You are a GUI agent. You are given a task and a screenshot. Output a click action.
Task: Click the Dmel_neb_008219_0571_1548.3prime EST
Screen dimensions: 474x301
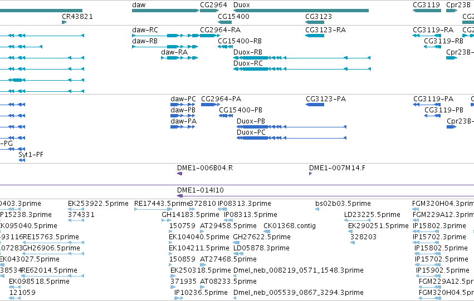(234, 276)
